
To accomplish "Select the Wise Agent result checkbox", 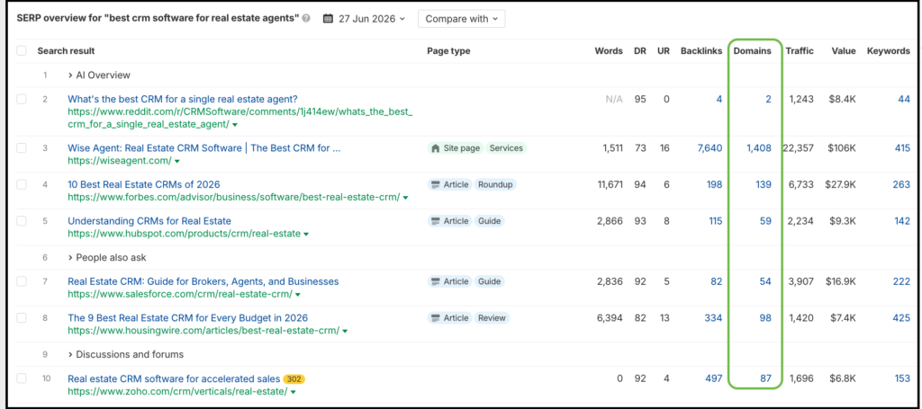I will click(x=22, y=148).
